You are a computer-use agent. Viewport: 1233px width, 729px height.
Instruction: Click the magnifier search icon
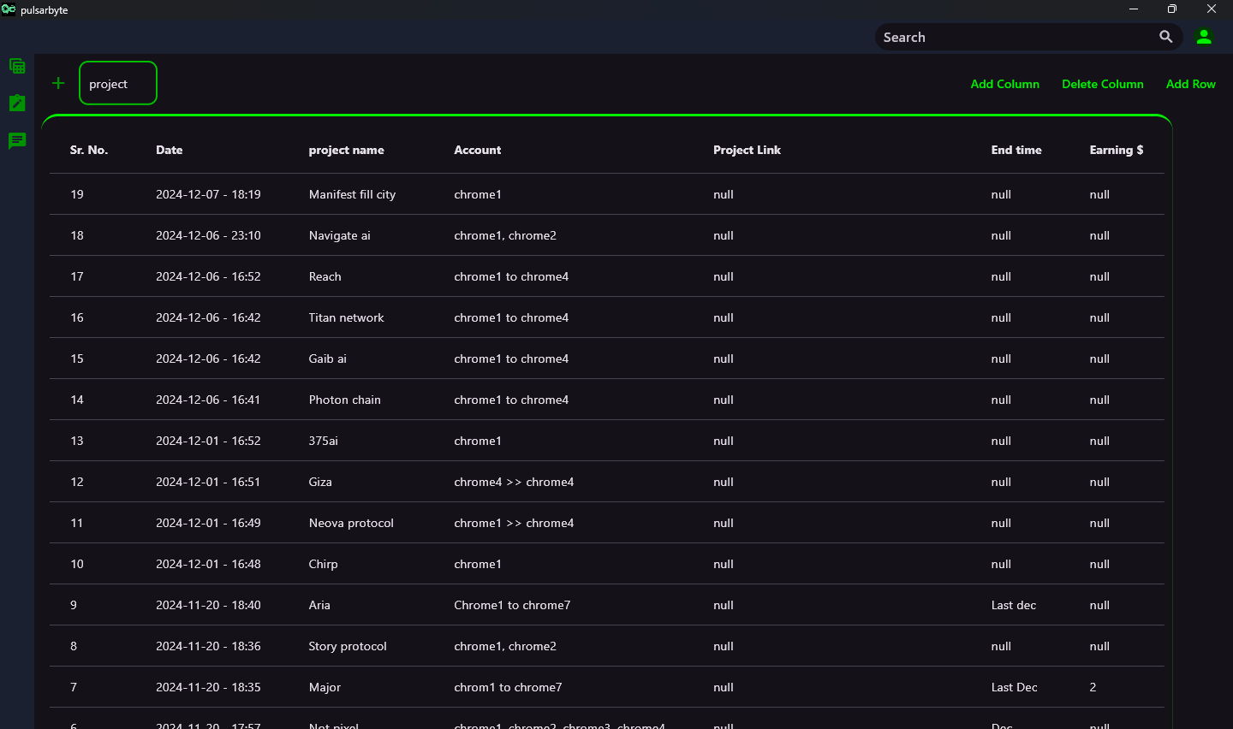(1166, 37)
